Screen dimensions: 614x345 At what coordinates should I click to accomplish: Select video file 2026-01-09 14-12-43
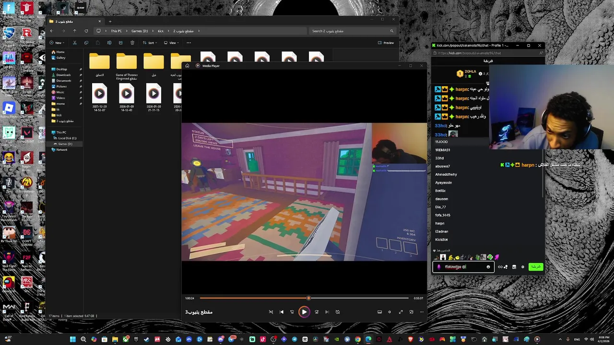127,98
